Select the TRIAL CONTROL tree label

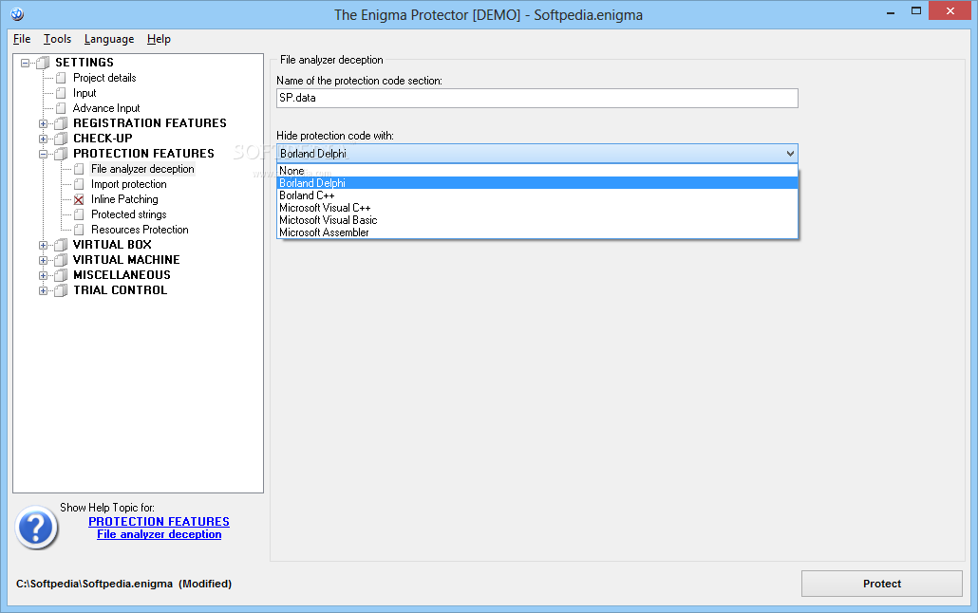(x=120, y=290)
